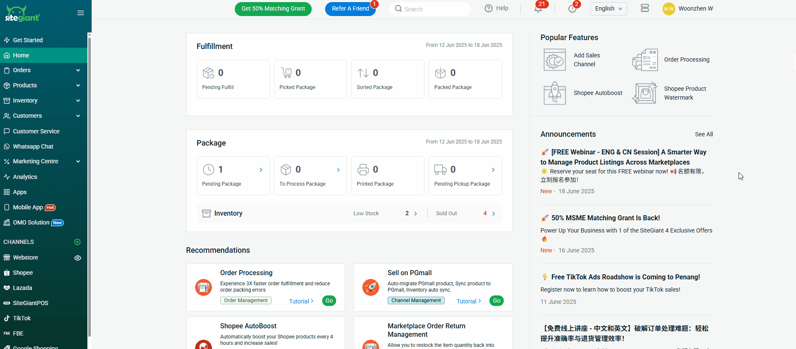This screenshot has height=349, width=796.
Task: Open Pending Pickup Package arrow
Action: [493, 170]
